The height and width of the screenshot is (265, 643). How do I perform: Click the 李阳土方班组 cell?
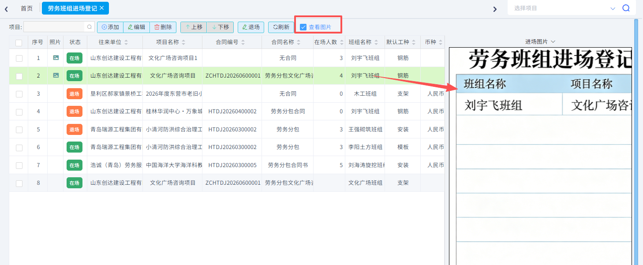coord(365,147)
